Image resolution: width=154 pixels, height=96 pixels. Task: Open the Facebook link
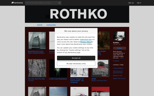tap(116, 61)
